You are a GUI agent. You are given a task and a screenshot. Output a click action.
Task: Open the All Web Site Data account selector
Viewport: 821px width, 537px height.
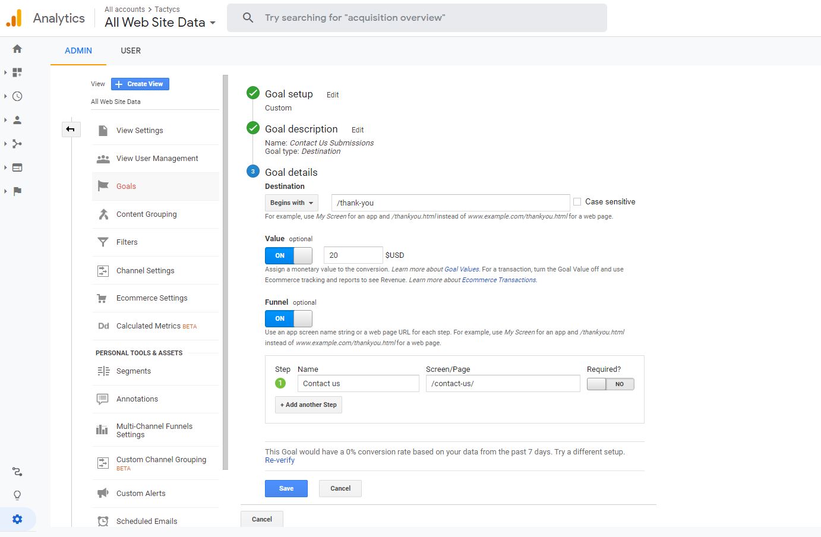pos(160,23)
